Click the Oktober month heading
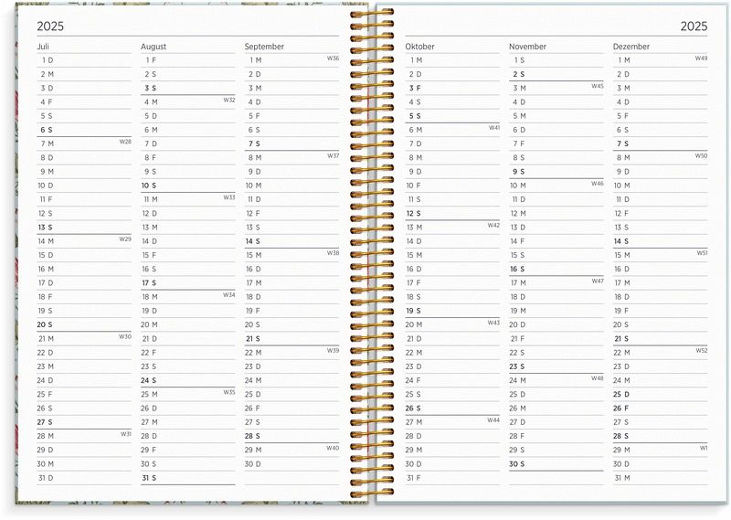Screen dimensions: 731x520 pos(420,47)
